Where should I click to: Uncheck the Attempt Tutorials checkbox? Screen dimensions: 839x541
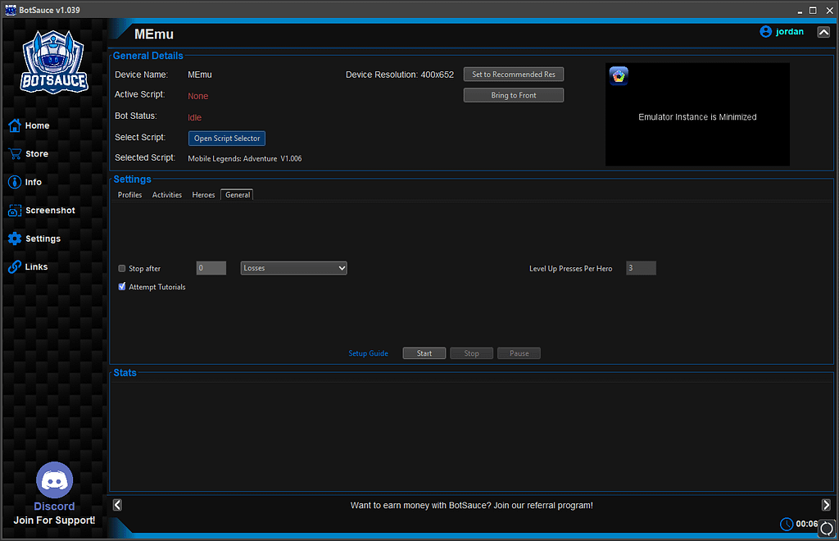point(122,287)
